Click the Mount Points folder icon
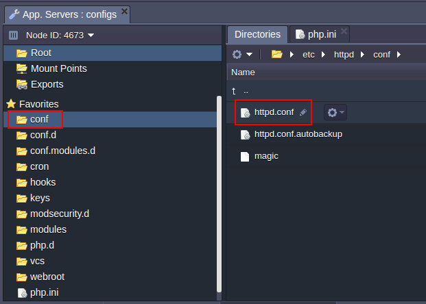The image size is (426, 304). pos(21,68)
